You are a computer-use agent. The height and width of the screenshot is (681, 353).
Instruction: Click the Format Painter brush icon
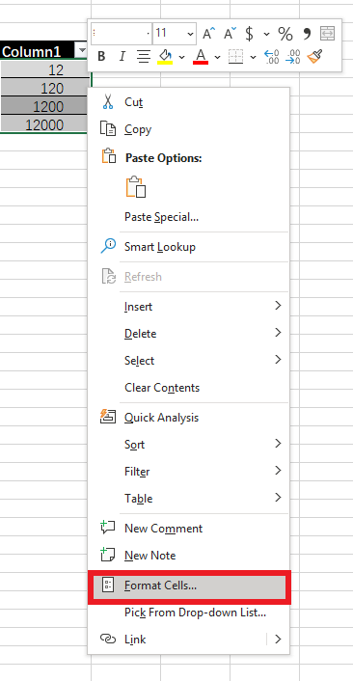tap(314, 57)
